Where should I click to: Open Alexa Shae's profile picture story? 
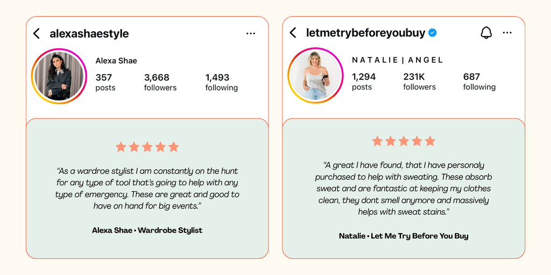point(59,77)
